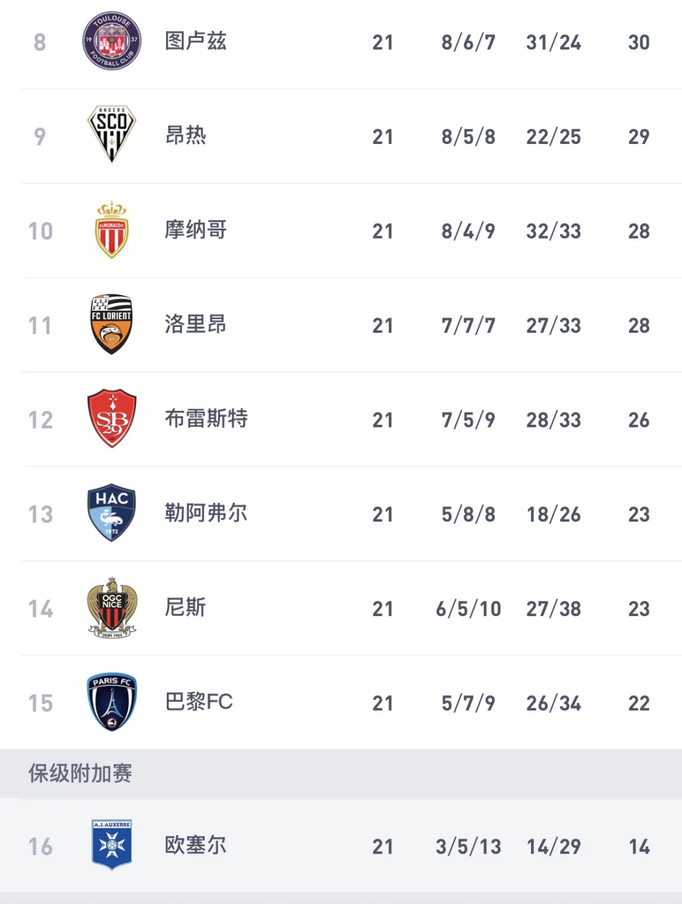
Task: Tap 尼斯 win/draw/loss record 6/5/10
Action: (468, 609)
